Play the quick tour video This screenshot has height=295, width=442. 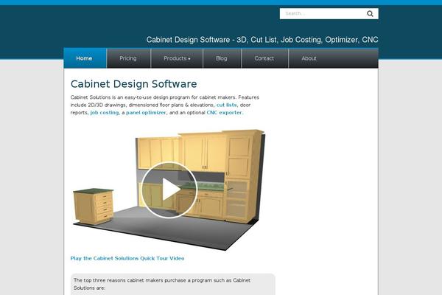(169, 190)
